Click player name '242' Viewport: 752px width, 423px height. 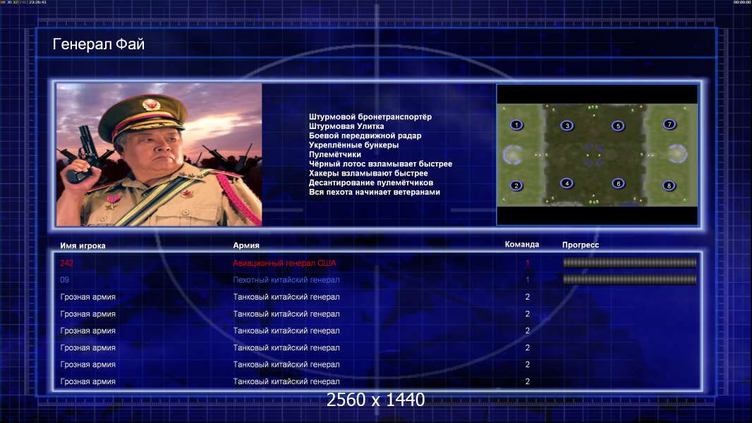[x=66, y=263]
